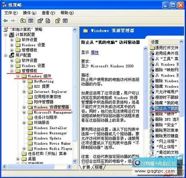Select 任务栏和「开始」菜单 in tree

coord(47,154)
